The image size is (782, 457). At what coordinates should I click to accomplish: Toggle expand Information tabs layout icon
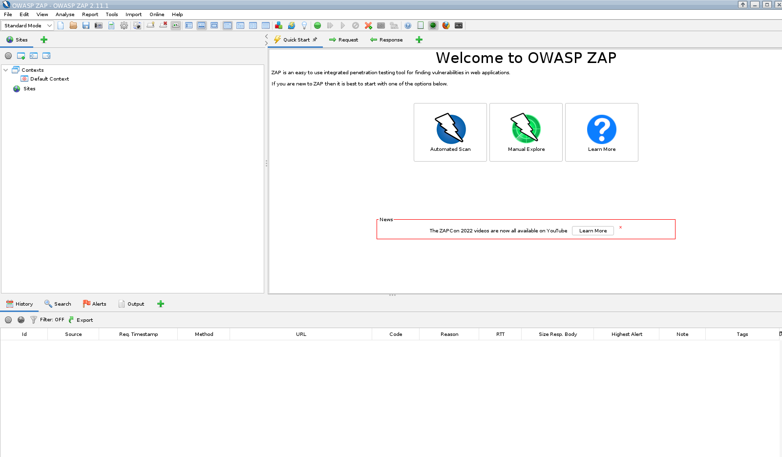tap(202, 25)
